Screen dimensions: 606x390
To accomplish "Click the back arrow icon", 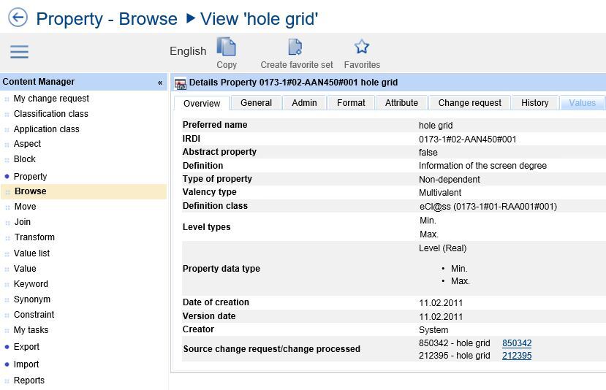I will [17, 18].
